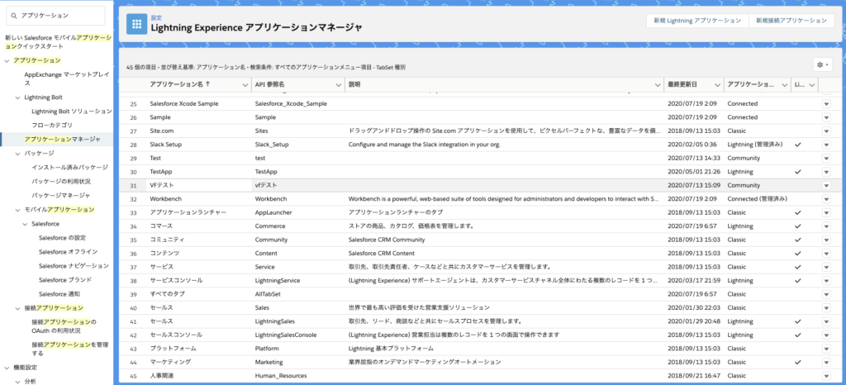The height and width of the screenshot is (385, 846).
Task: Collapse the 機能設定 tree section
Action: click(7, 367)
